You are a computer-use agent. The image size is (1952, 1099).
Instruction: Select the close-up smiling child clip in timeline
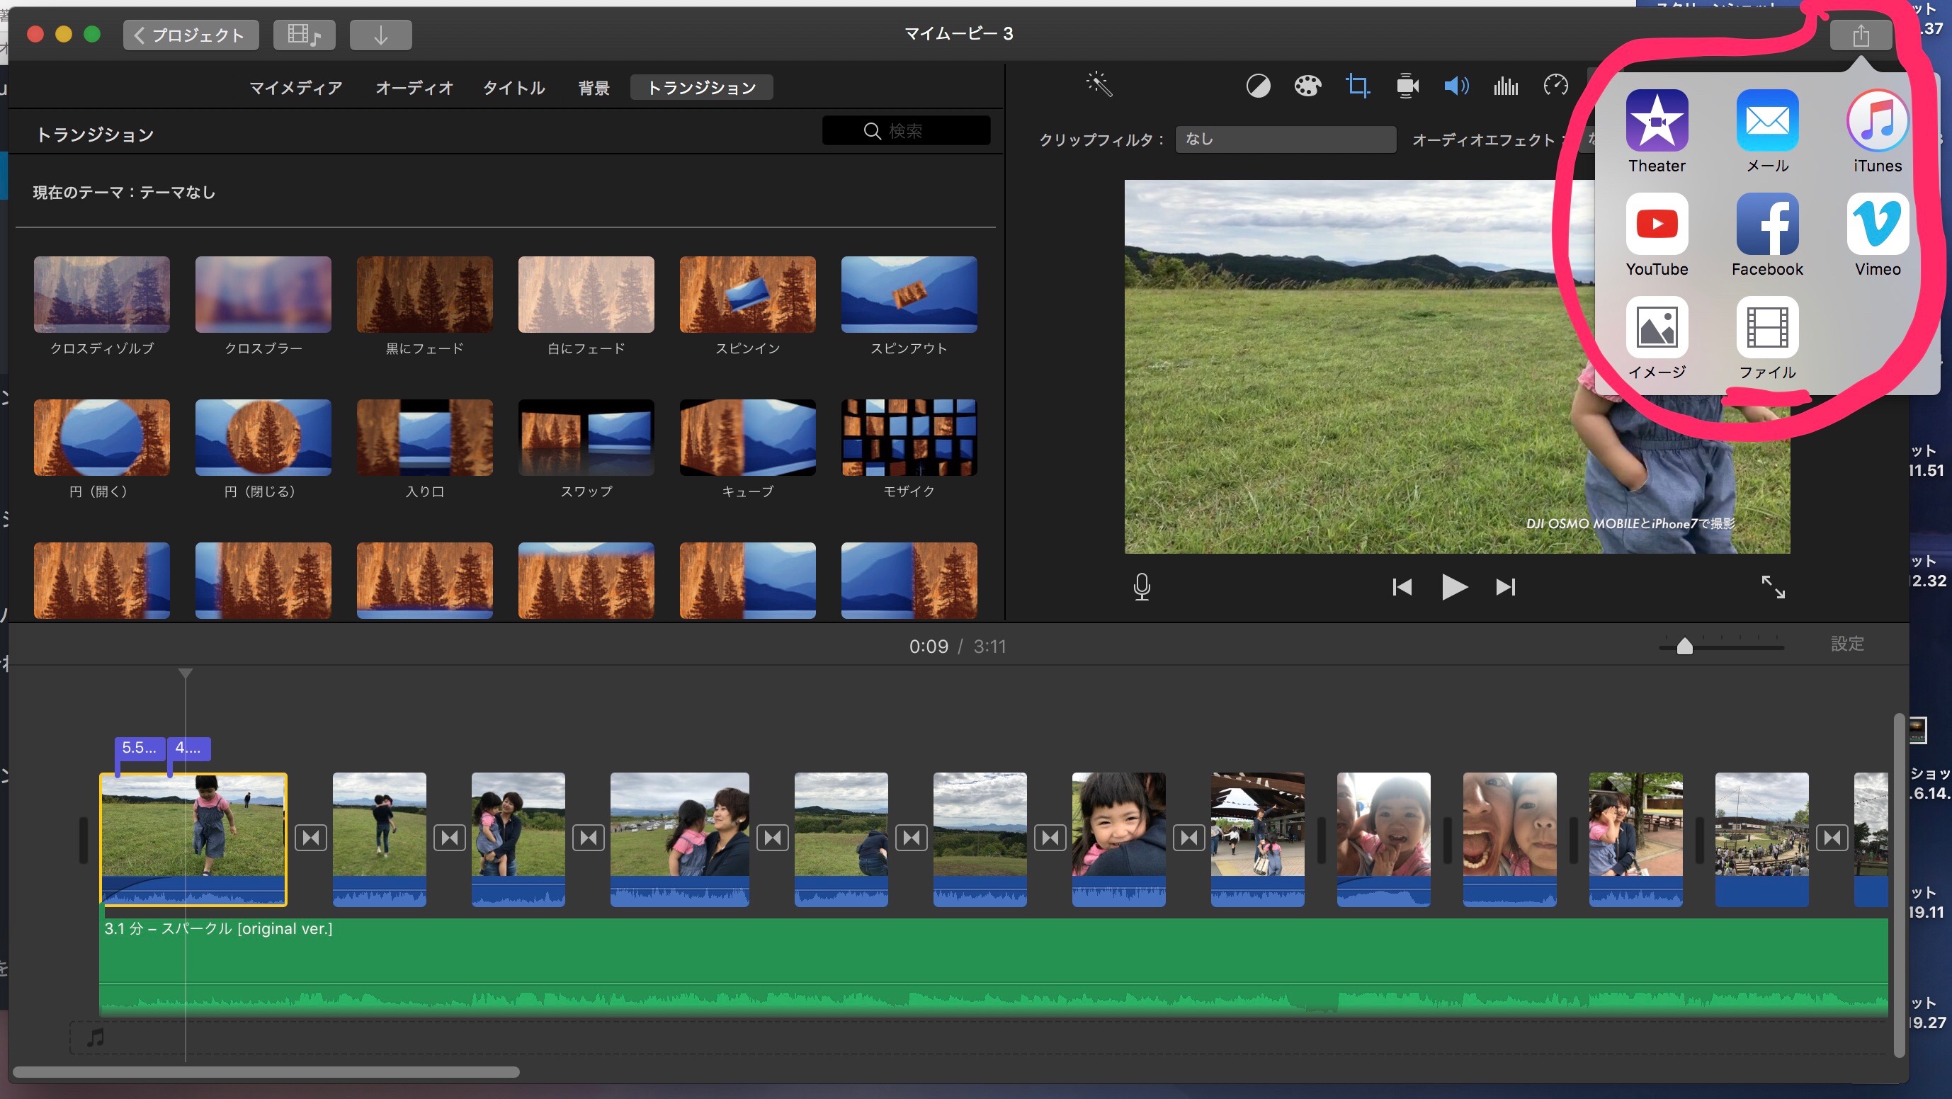(1118, 839)
